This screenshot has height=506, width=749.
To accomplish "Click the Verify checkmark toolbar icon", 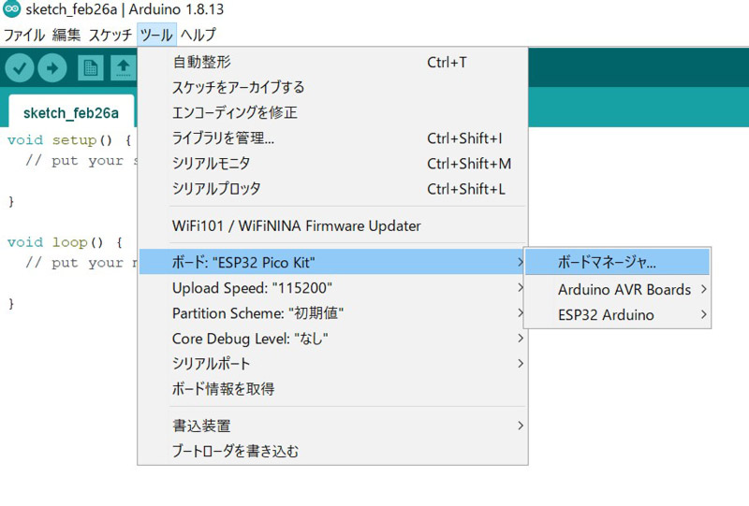I will click(20, 68).
